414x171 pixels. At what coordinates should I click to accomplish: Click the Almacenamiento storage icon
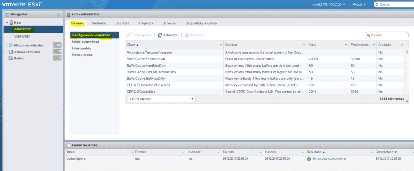(x=11, y=52)
